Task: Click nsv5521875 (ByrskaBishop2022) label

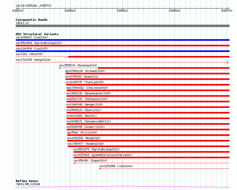Action: click(96, 149)
